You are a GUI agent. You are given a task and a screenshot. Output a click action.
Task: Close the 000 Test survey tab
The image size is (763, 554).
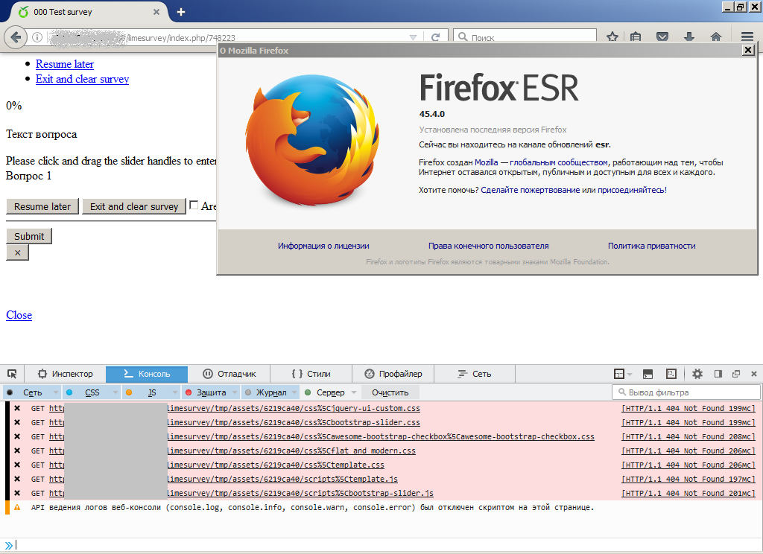point(156,12)
